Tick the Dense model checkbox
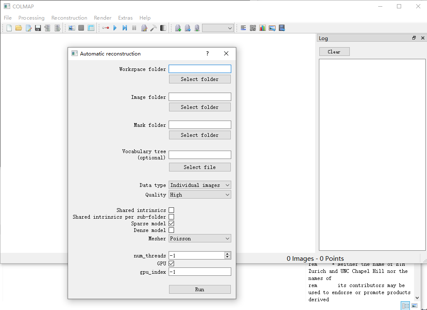The image size is (427, 310). point(171,230)
